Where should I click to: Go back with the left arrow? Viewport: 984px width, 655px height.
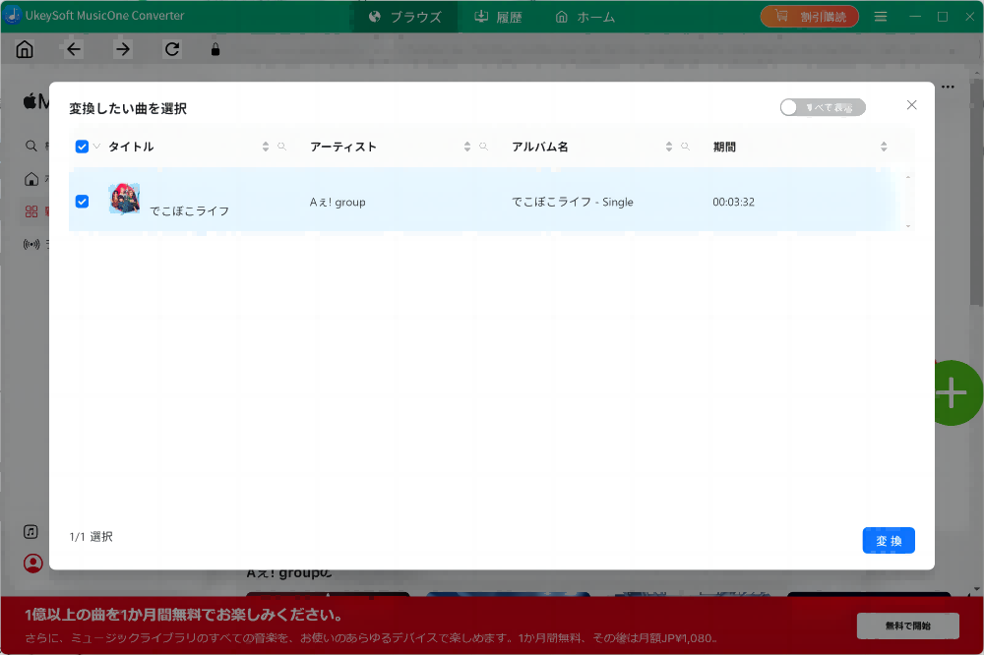(74, 49)
